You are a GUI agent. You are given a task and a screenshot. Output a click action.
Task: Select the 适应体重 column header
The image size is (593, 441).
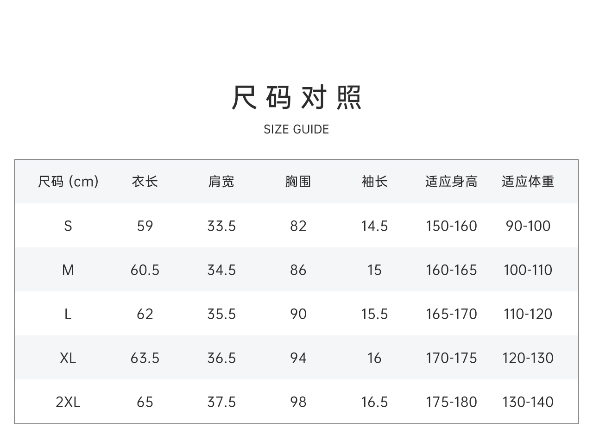pos(528,182)
